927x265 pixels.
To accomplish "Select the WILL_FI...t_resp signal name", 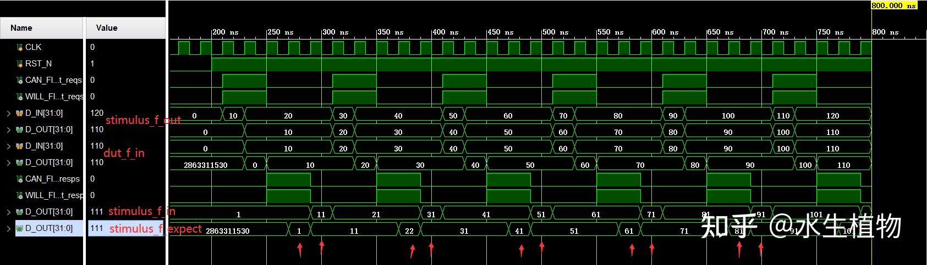I will pos(54,195).
